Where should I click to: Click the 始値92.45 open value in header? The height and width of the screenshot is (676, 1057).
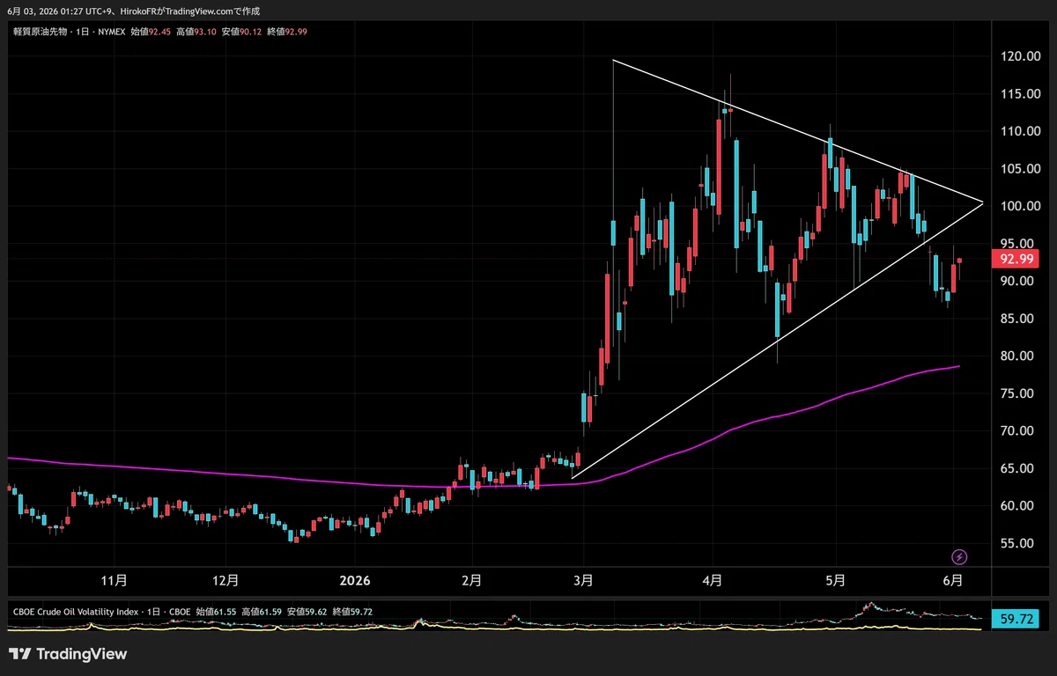pos(151,32)
